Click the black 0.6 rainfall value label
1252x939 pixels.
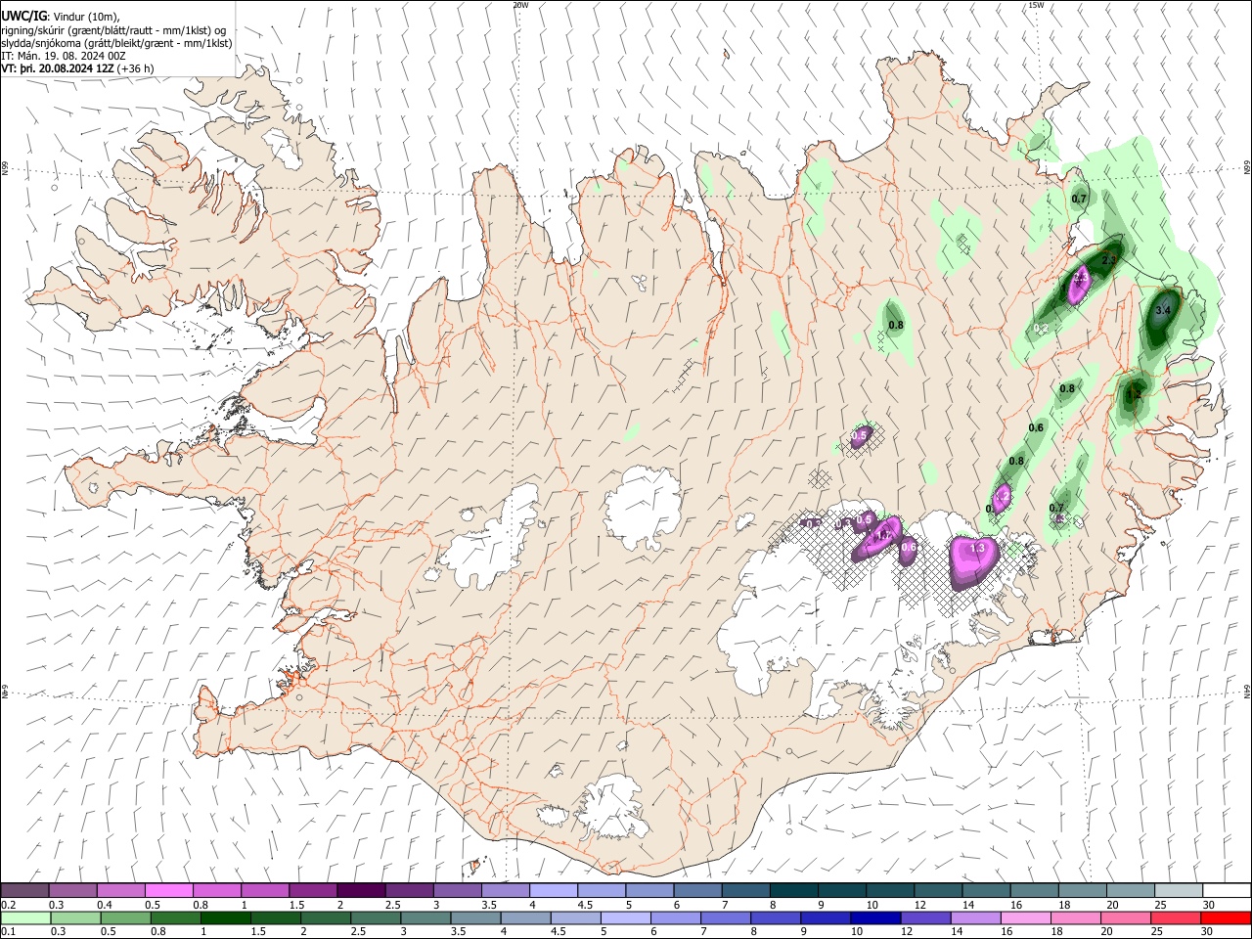(x=1036, y=427)
